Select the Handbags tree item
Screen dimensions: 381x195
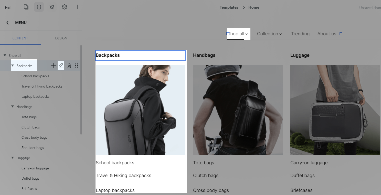click(24, 107)
